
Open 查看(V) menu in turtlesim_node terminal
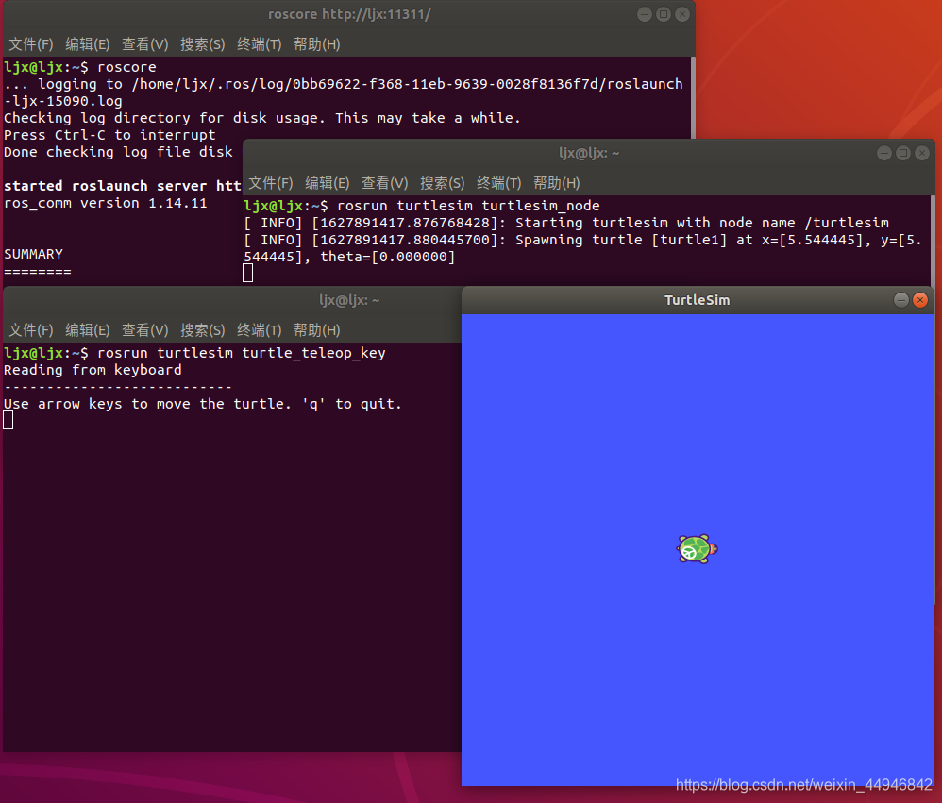point(384,183)
